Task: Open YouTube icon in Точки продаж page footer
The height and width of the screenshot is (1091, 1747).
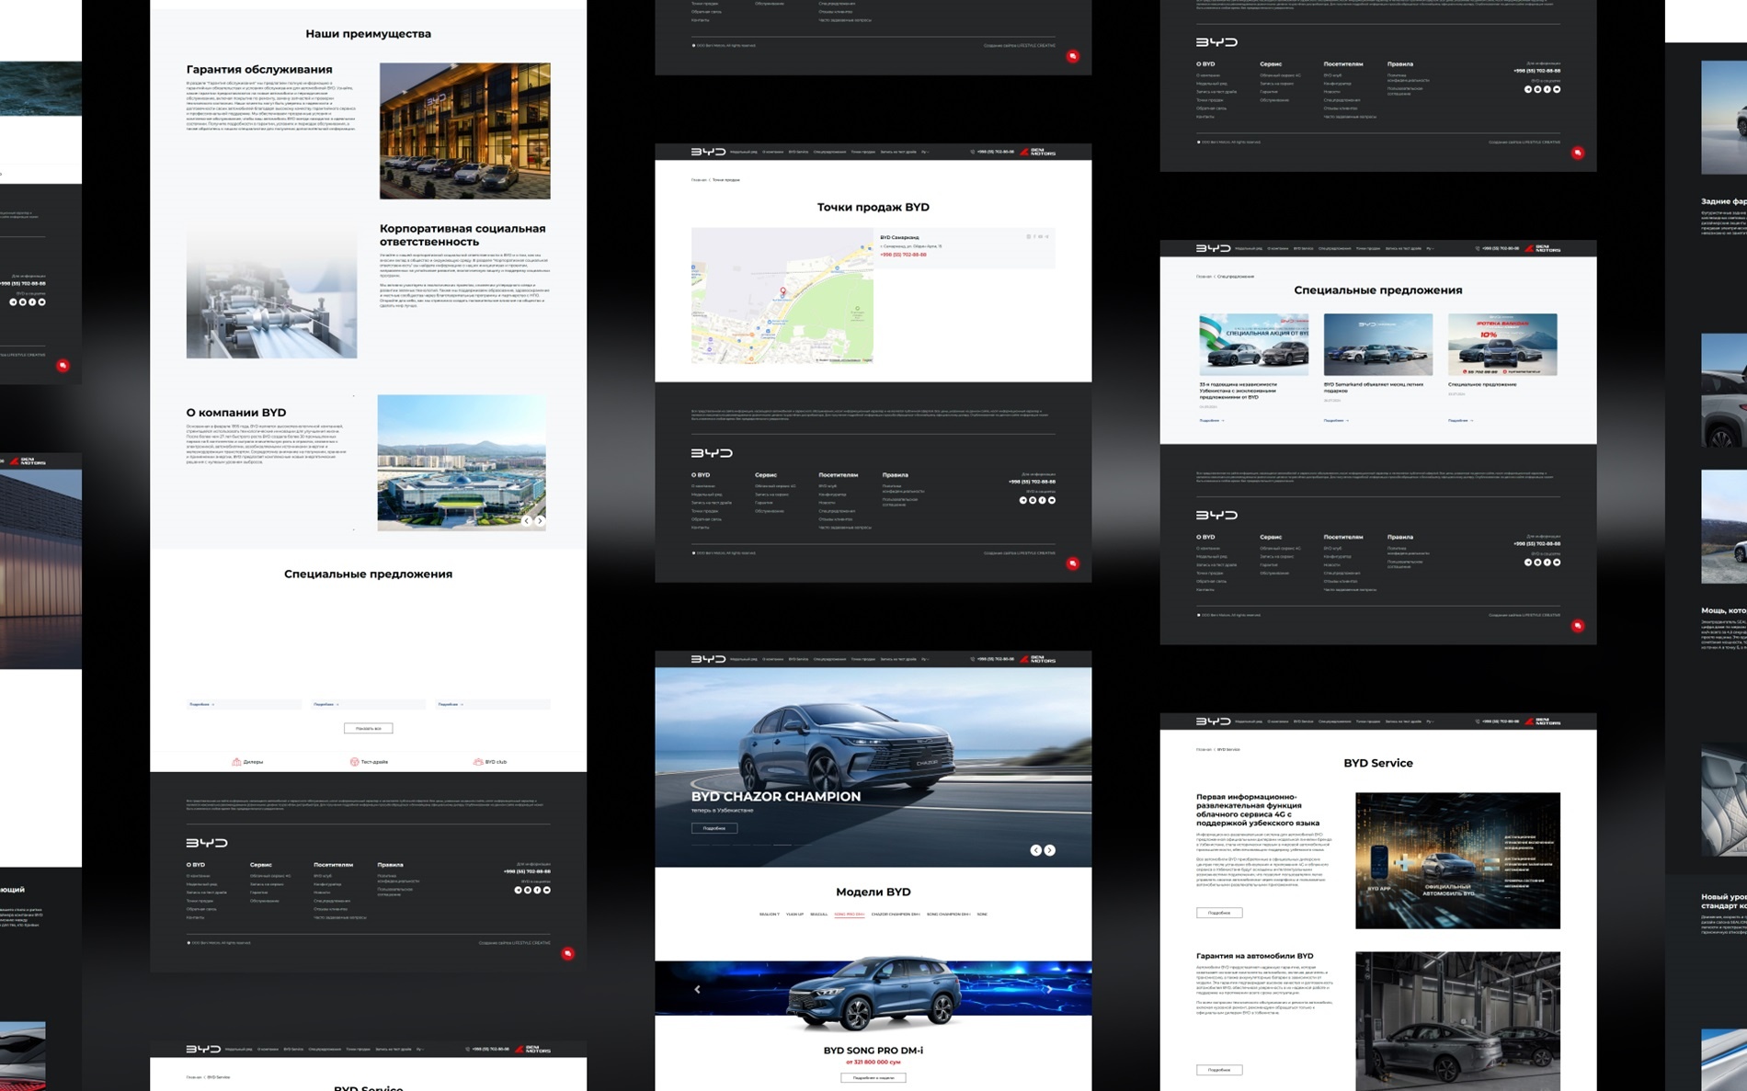Action: tap(1052, 501)
